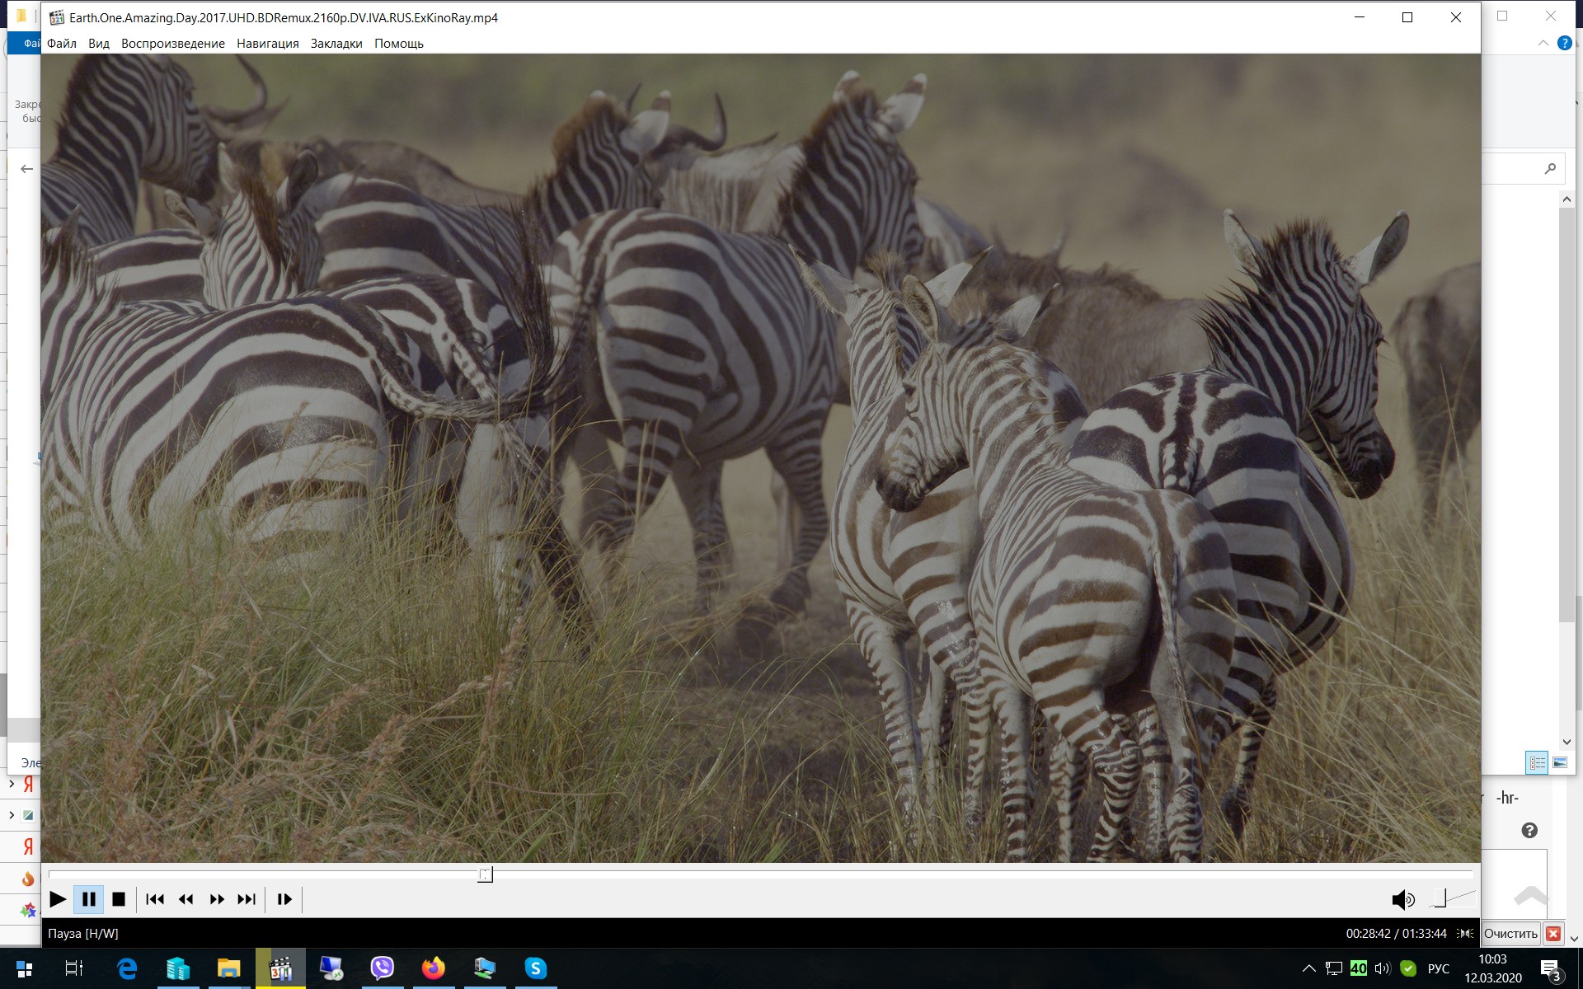Show hidden system tray icons chevron
Screen dimensions: 1583x989
(x=1308, y=968)
